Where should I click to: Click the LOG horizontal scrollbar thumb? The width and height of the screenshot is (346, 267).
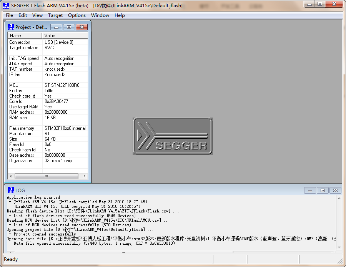[x=123, y=252]
